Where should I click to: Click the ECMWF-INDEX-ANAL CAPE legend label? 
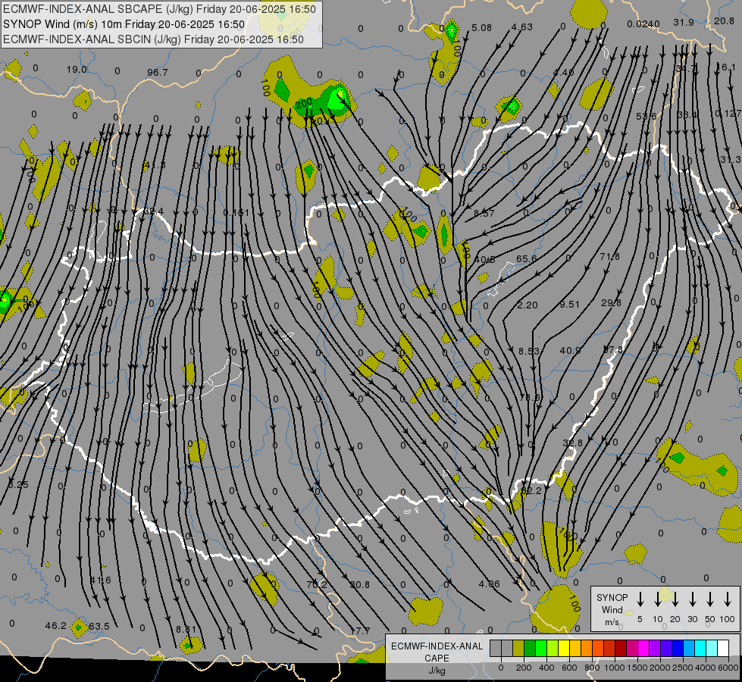[x=437, y=652]
